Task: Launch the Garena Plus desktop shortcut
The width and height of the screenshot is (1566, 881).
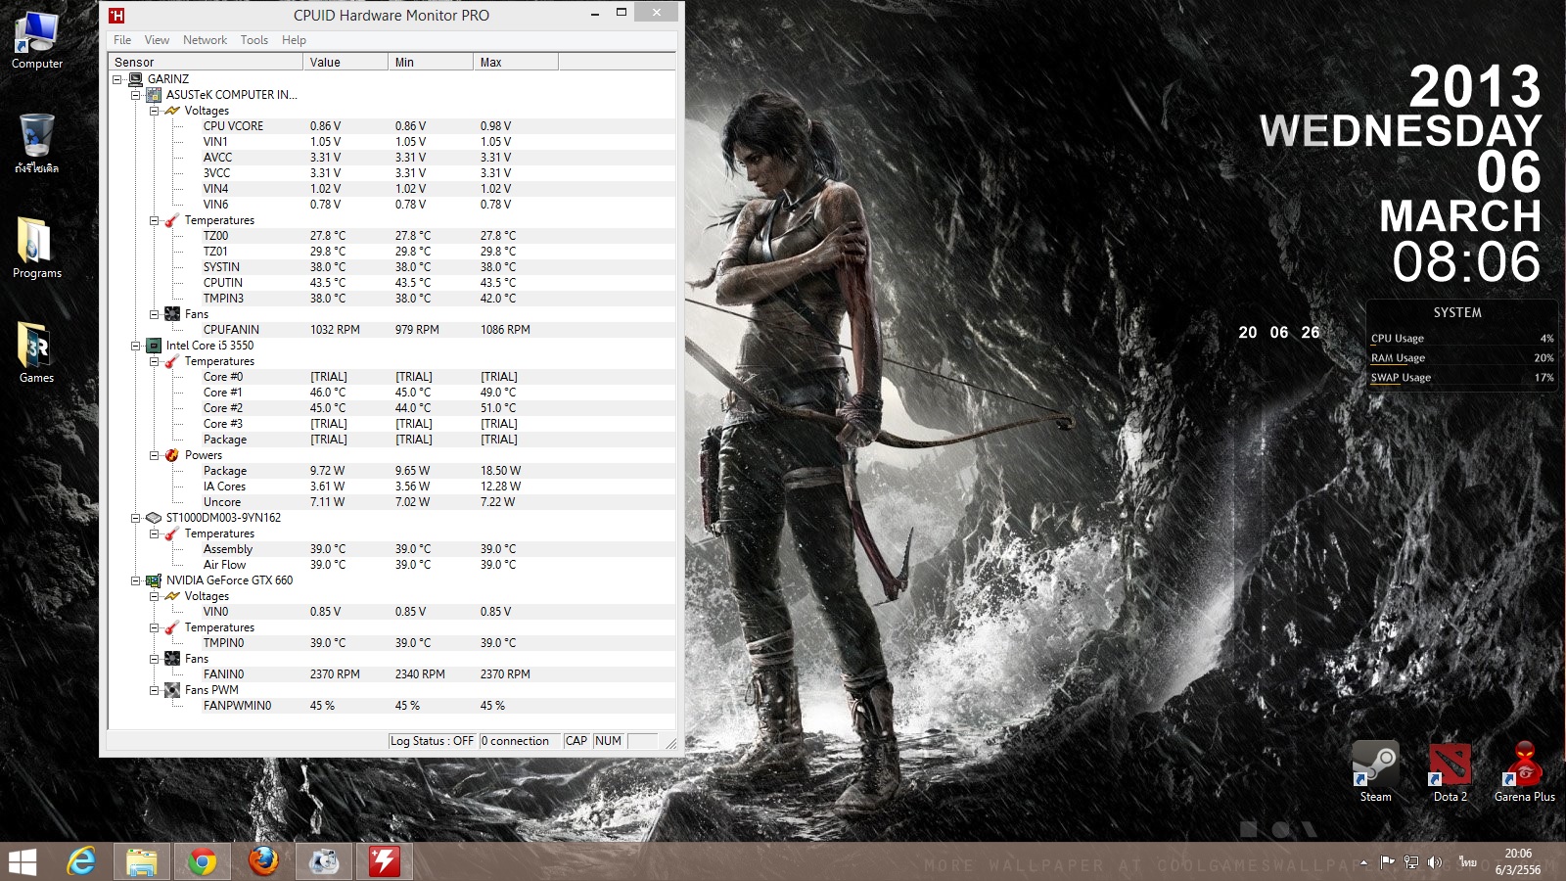Action: click(1524, 771)
